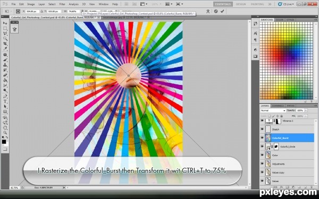Select the Crop tool
The image size is (319, 199).
[x=5, y=44]
